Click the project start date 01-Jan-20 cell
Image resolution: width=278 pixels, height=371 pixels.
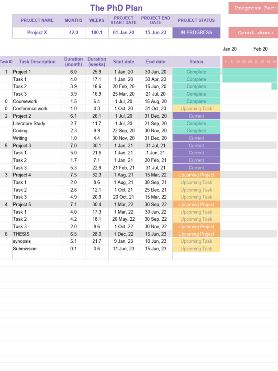123,33
